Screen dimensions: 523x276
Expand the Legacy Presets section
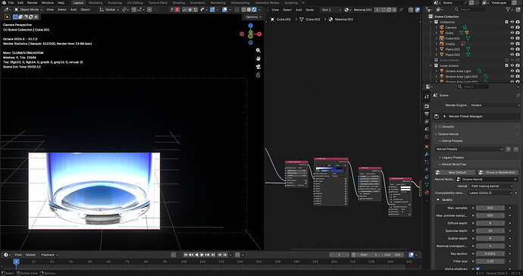(440, 158)
